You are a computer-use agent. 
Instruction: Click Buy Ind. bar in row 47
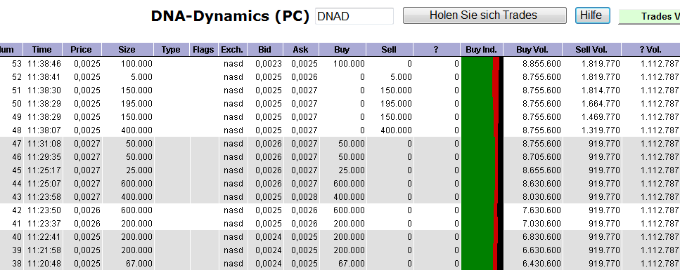point(482,144)
